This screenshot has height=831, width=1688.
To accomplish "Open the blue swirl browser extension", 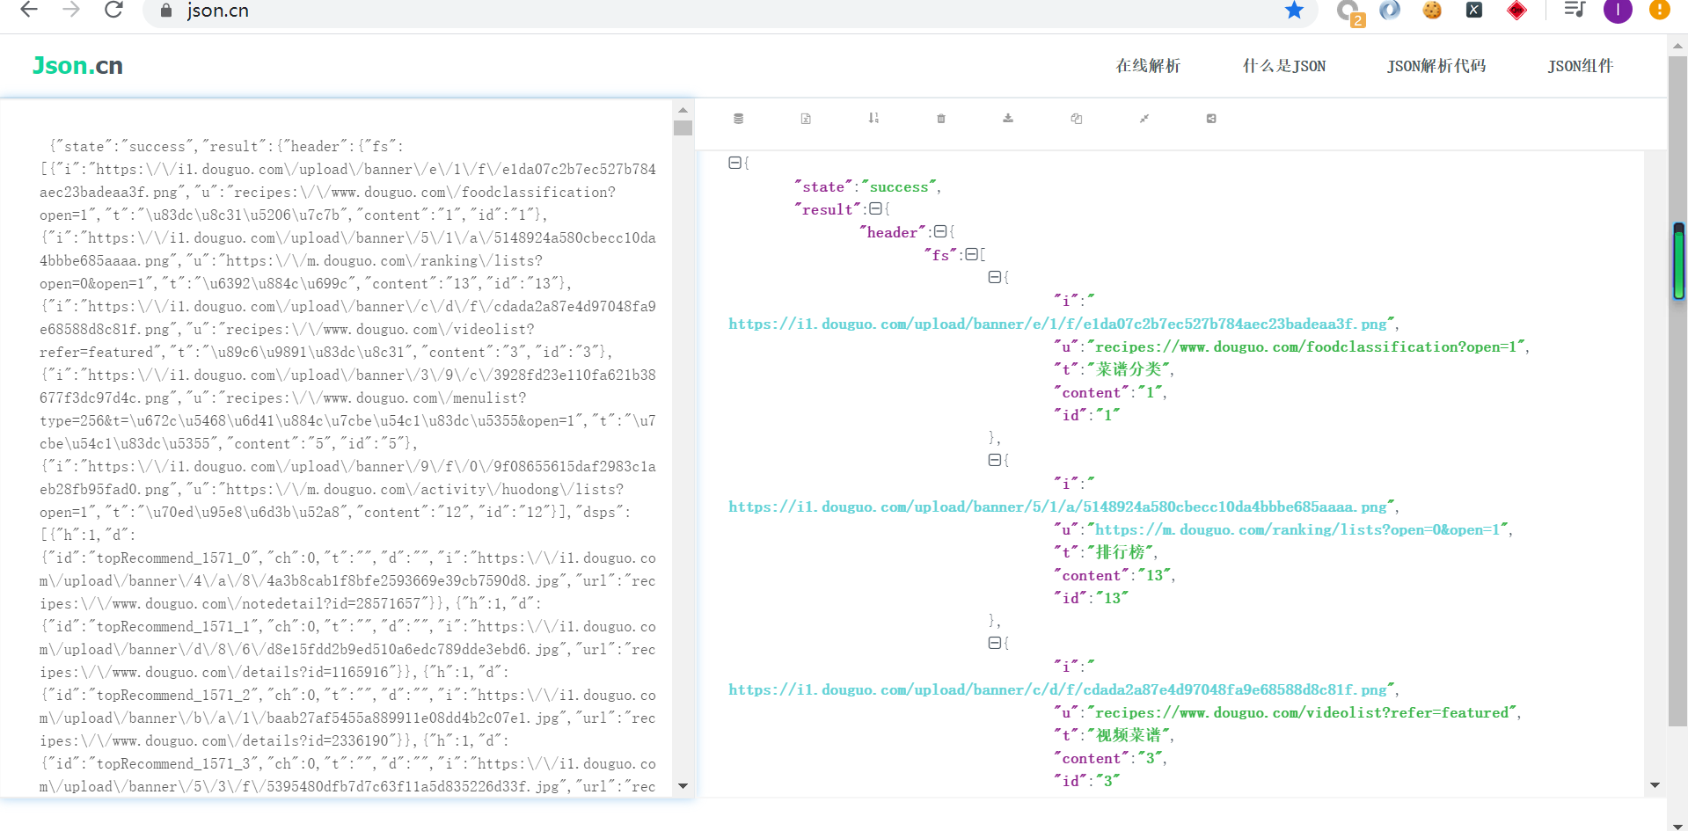I will [x=1390, y=10].
